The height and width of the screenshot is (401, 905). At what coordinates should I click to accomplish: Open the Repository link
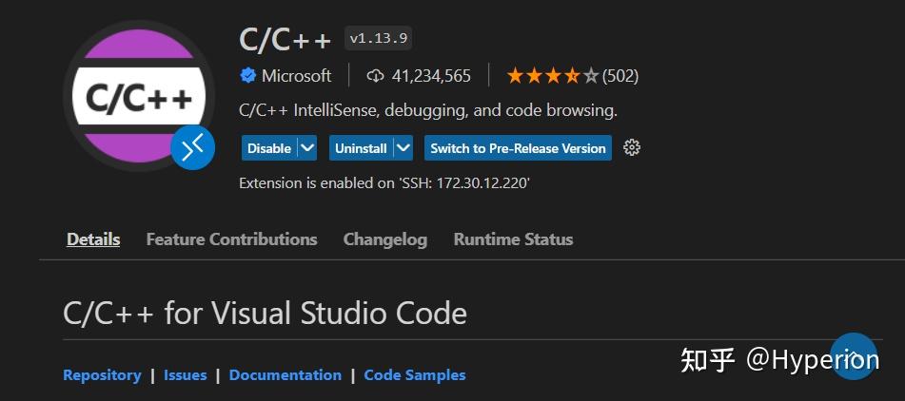102,375
